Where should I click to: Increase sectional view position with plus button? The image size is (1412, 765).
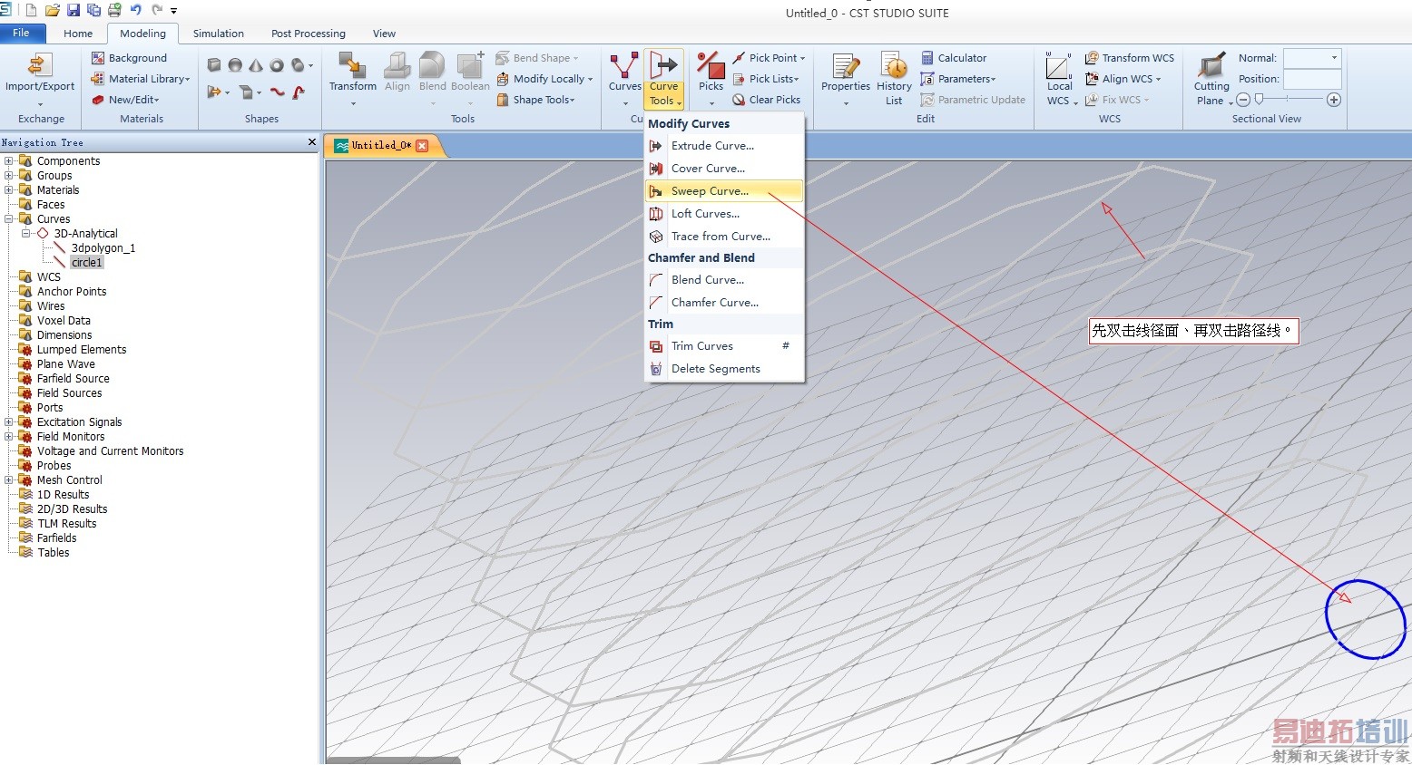(x=1334, y=100)
